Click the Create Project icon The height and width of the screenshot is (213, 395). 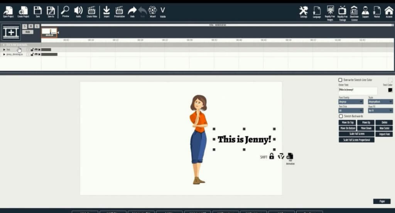(x=23, y=12)
